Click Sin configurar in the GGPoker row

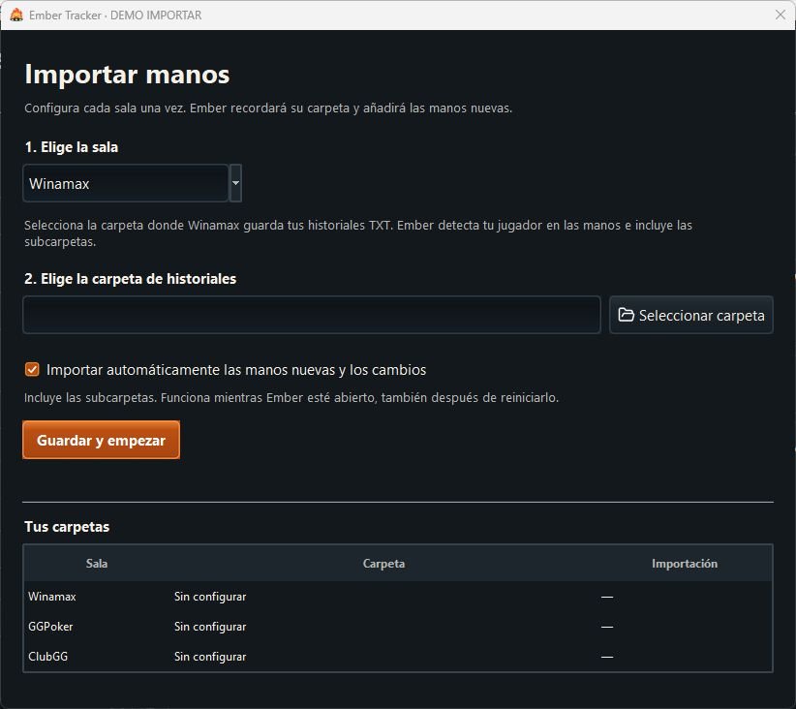210,627
